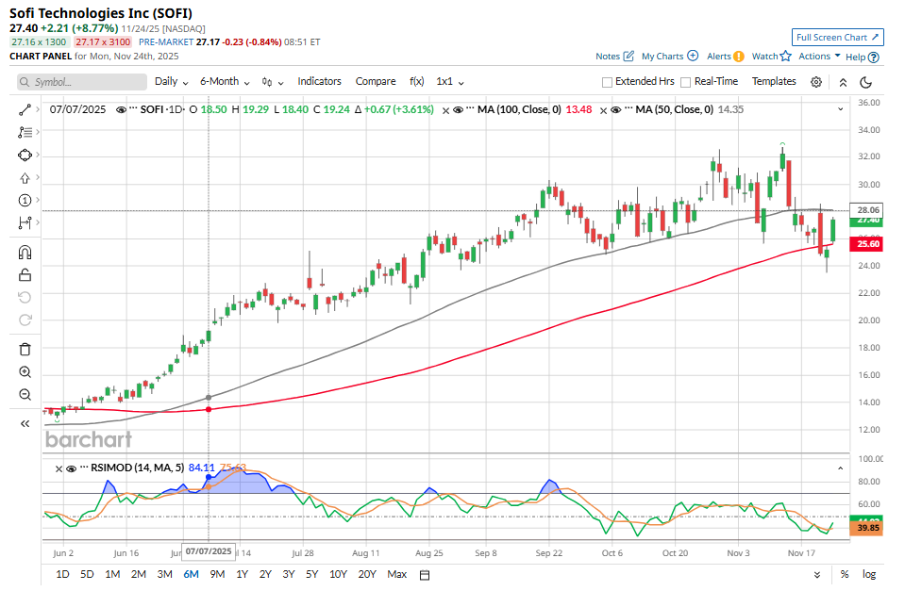Screen dimensions: 905x591
Task: Select the shapes drawing tool
Action: [x=25, y=156]
